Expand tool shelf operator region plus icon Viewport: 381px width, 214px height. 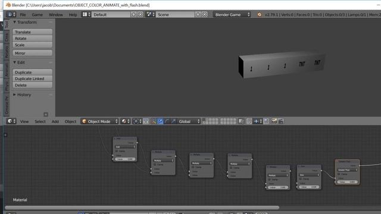click(x=46, y=114)
